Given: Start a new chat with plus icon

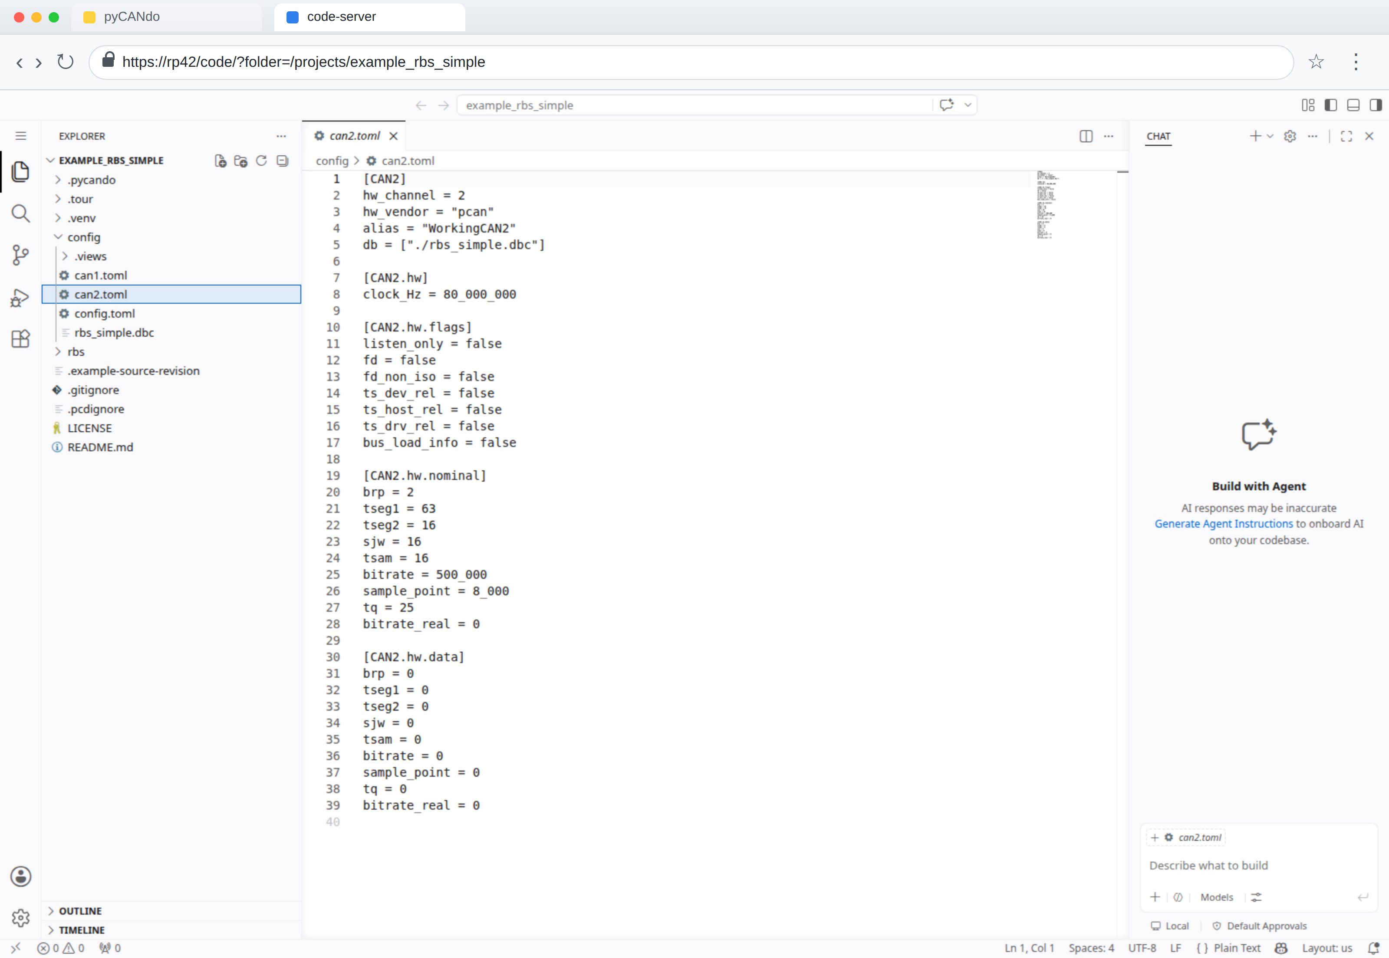Looking at the screenshot, I should tap(1255, 136).
